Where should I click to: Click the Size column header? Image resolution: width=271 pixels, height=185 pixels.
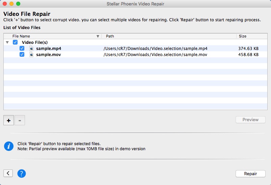tap(252, 36)
